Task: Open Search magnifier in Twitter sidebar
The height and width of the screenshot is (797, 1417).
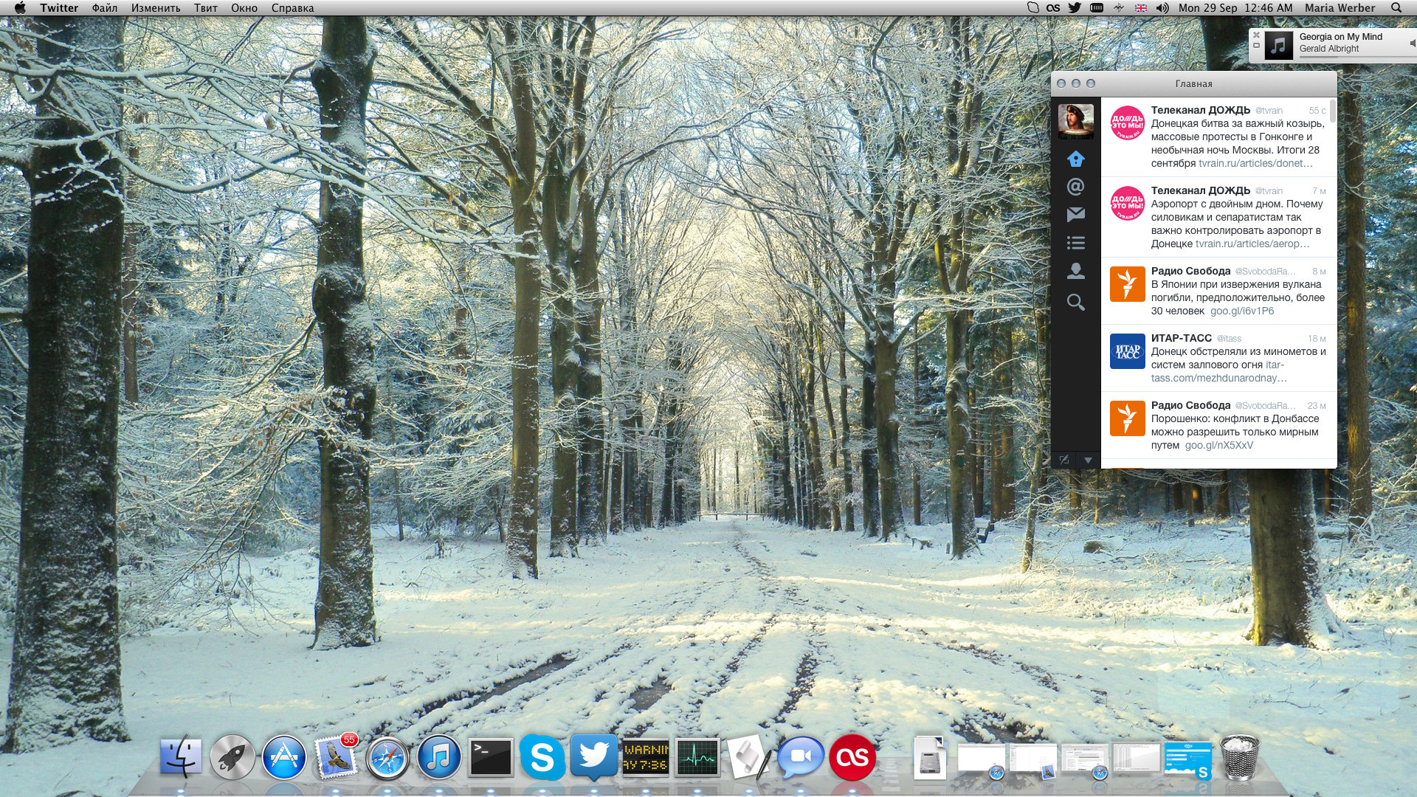Action: tap(1075, 302)
